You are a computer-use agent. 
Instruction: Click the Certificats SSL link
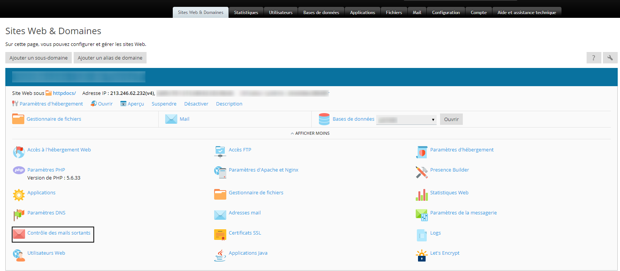tap(245, 233)
